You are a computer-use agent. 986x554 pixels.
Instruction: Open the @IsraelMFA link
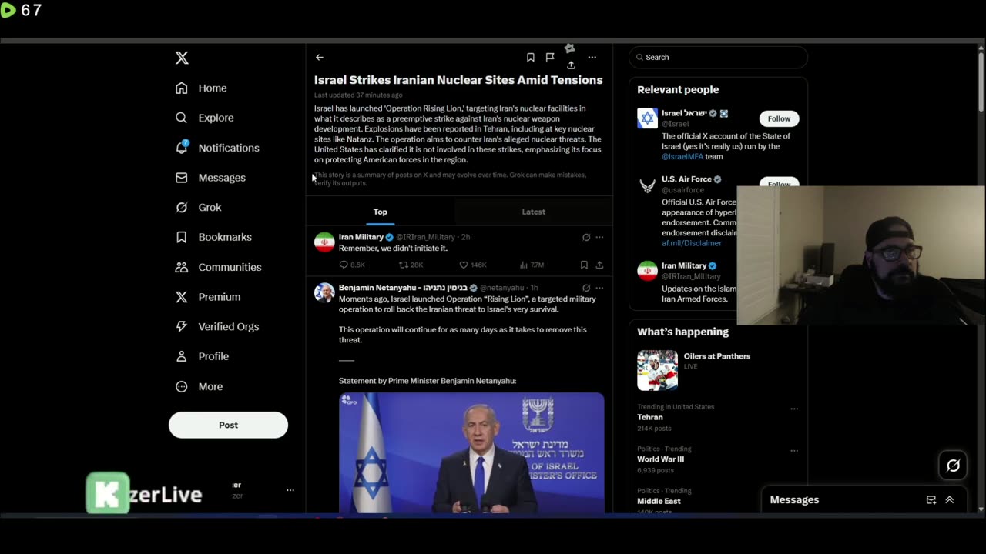pos(682,156)
